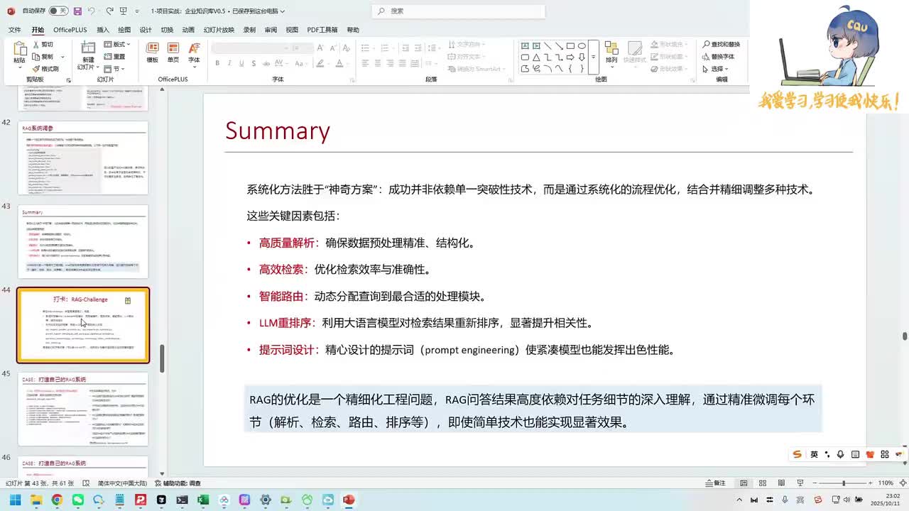Start slideshow from the quick access toolbar

pos(125,11)
